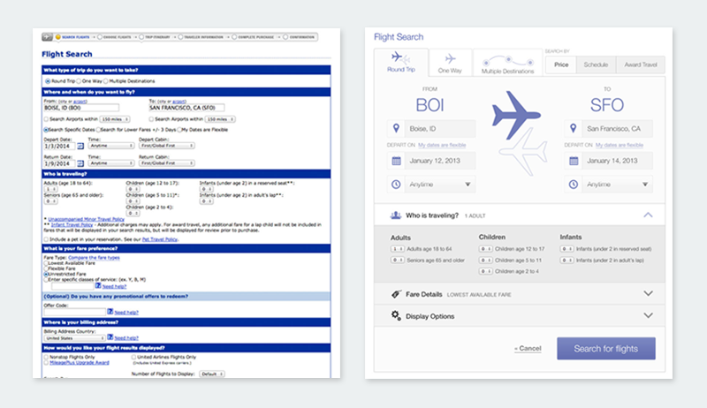Open the Return Cabin dropdown

pyautogui.click(x=166, y=163)
